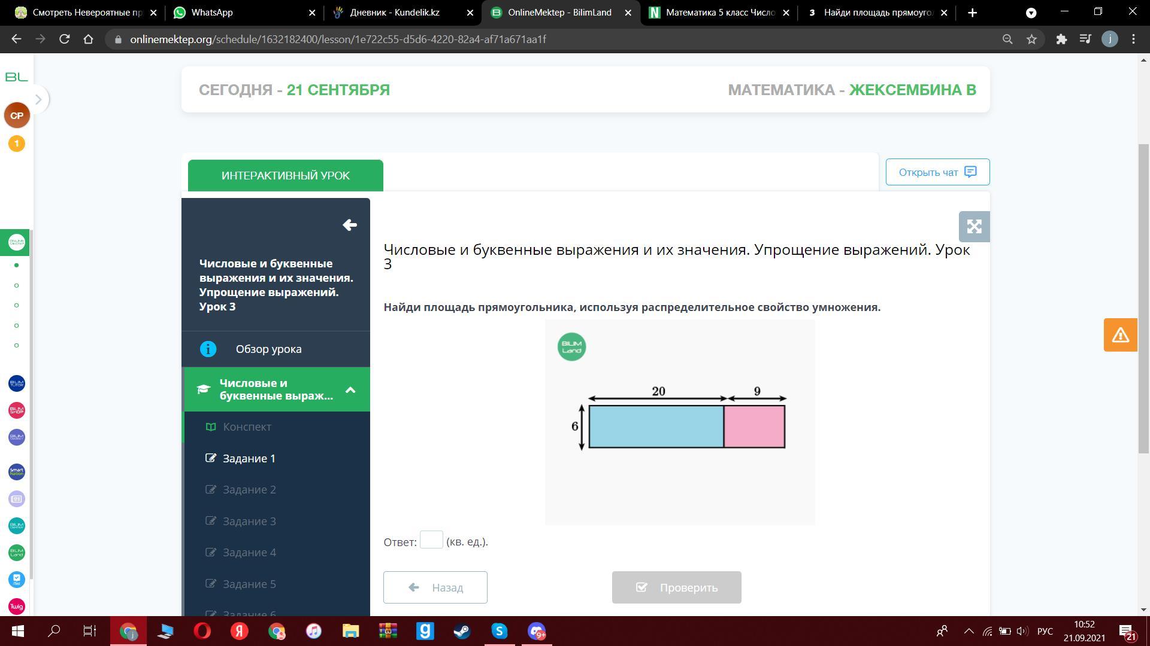Viewport: 1150px width, 646px height.
Task: Click the fullscreen expand icon in lesson panel
Action: [x=974, y=227]
